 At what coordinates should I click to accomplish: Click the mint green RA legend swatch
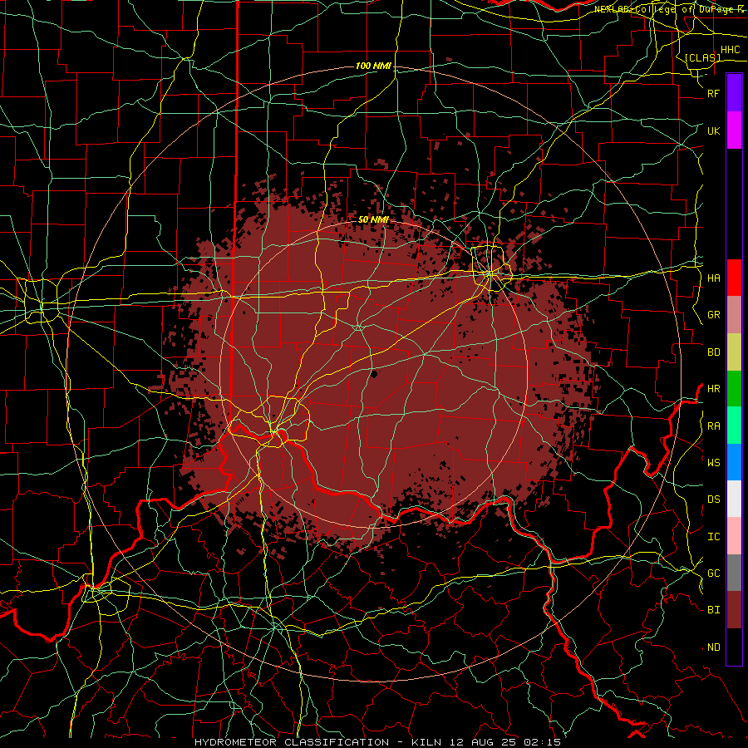[x=734, y=426]
